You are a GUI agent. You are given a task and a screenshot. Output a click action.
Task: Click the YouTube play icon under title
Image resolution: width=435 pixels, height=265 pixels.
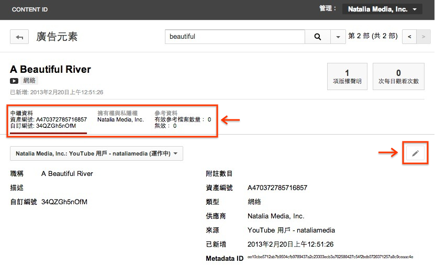14,81
